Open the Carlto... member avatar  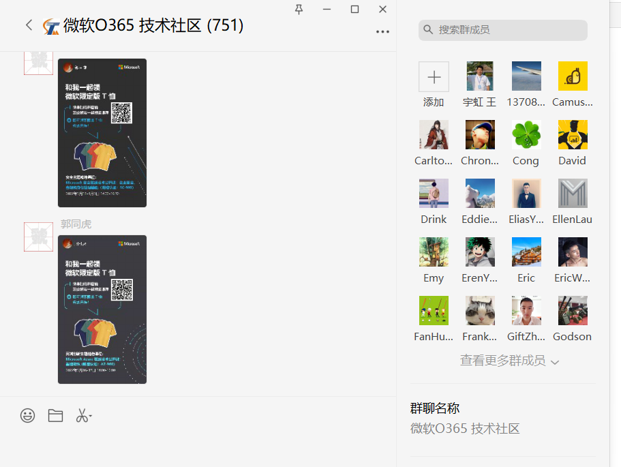[x=434, y=135]
